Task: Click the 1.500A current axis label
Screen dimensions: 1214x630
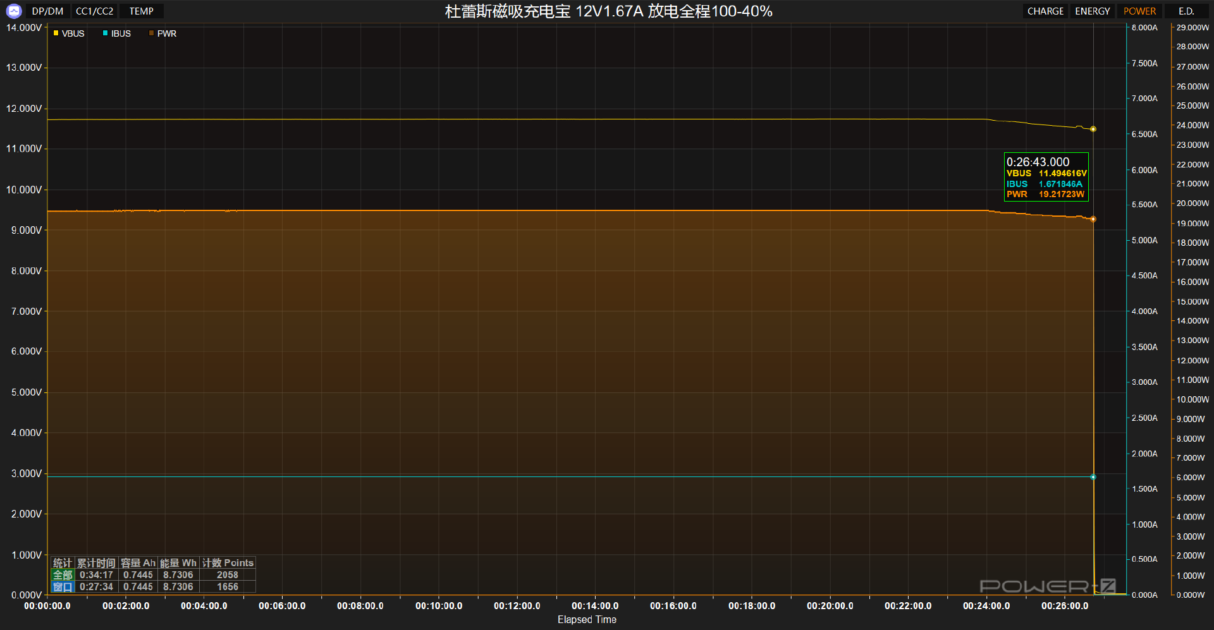Action: point(1144,489)
